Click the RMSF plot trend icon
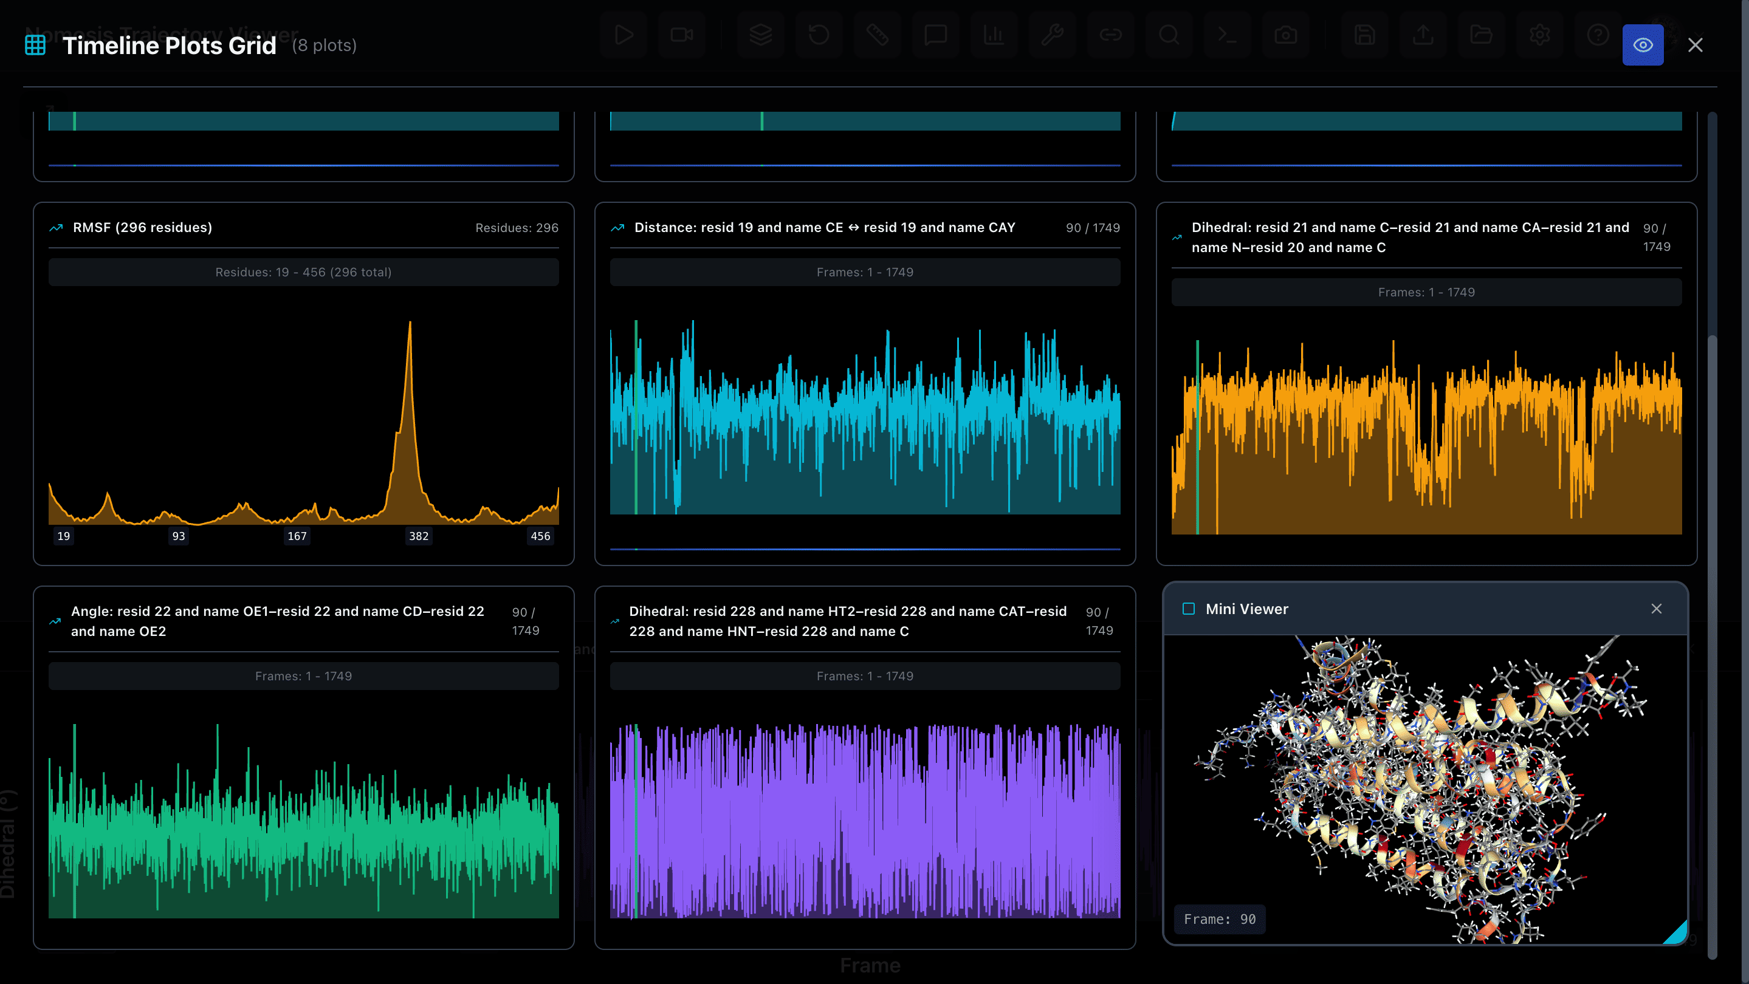 pos(57,228)
